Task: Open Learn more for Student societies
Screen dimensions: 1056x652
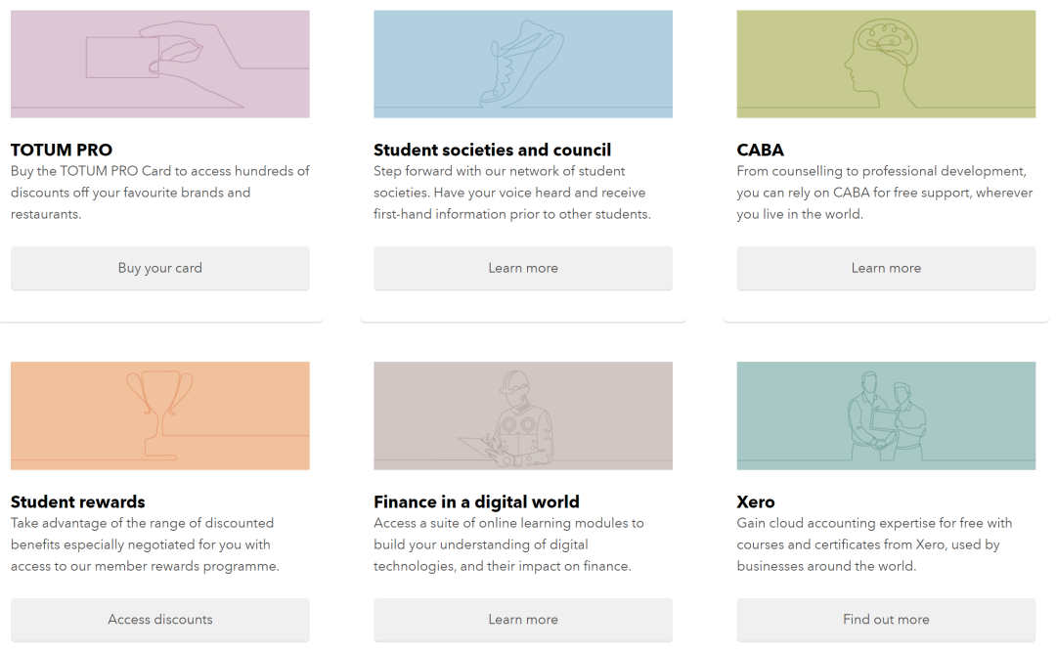Action: pos(522,268)
